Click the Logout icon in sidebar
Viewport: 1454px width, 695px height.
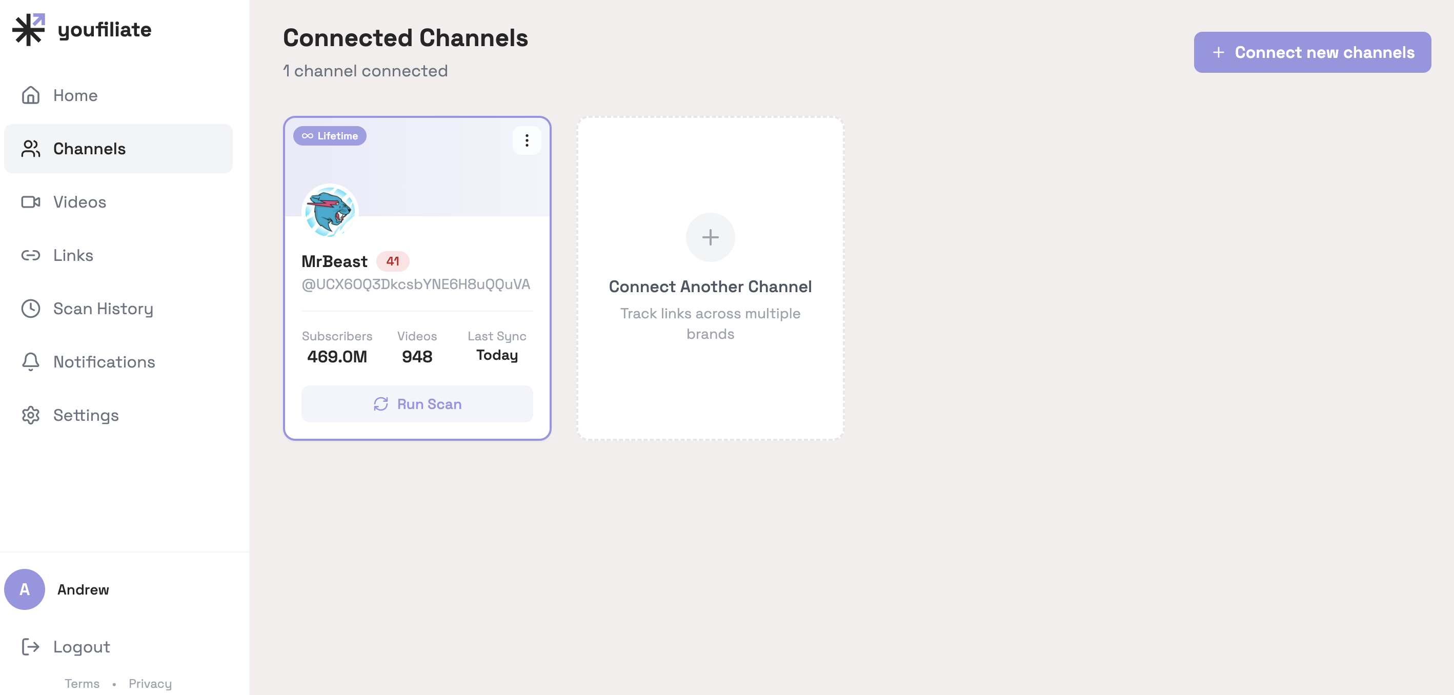click(30, 647)
